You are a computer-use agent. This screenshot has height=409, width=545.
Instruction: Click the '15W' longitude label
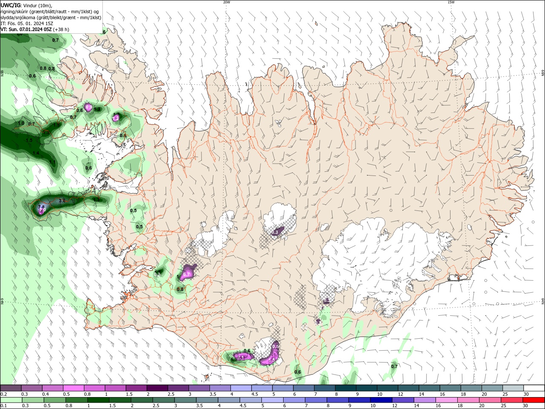pyautogui.click(x=451, y=2)
